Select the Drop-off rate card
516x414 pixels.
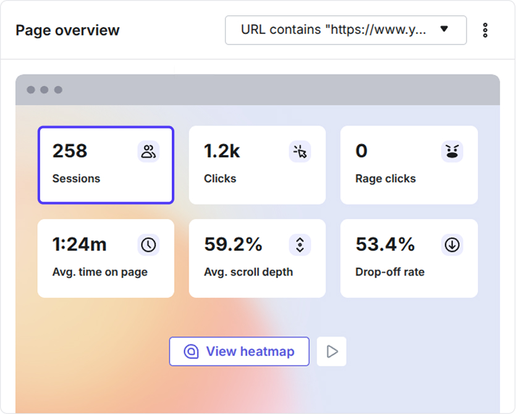point(408,258)
